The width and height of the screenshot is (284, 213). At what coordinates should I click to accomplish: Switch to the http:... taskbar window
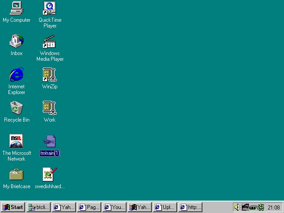pos(190,207)
